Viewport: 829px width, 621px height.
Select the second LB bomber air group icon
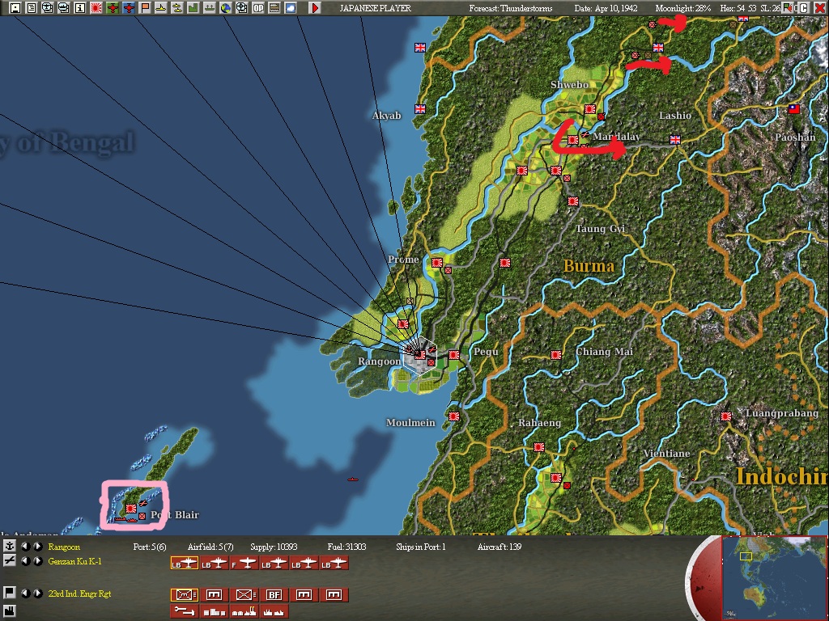click(214, 564)
